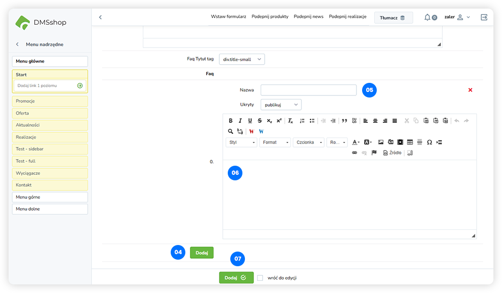Open the Styl dropdown in editor

point(241,142)
